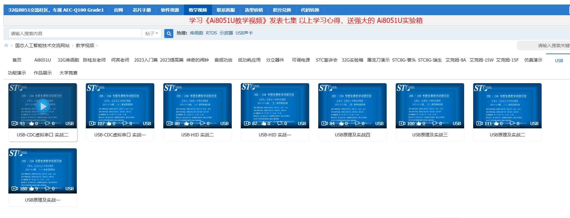Screen dimensions: 570x218
Task: Switch to the 音频功放 category tab
Action: coord(223,60)
